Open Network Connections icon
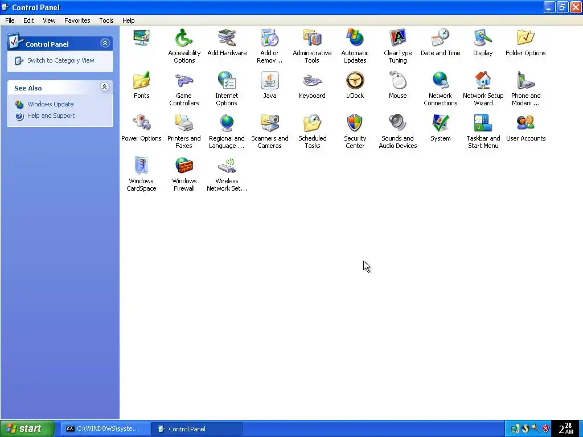This screenshot has width=583, height=437. point(441,80)
